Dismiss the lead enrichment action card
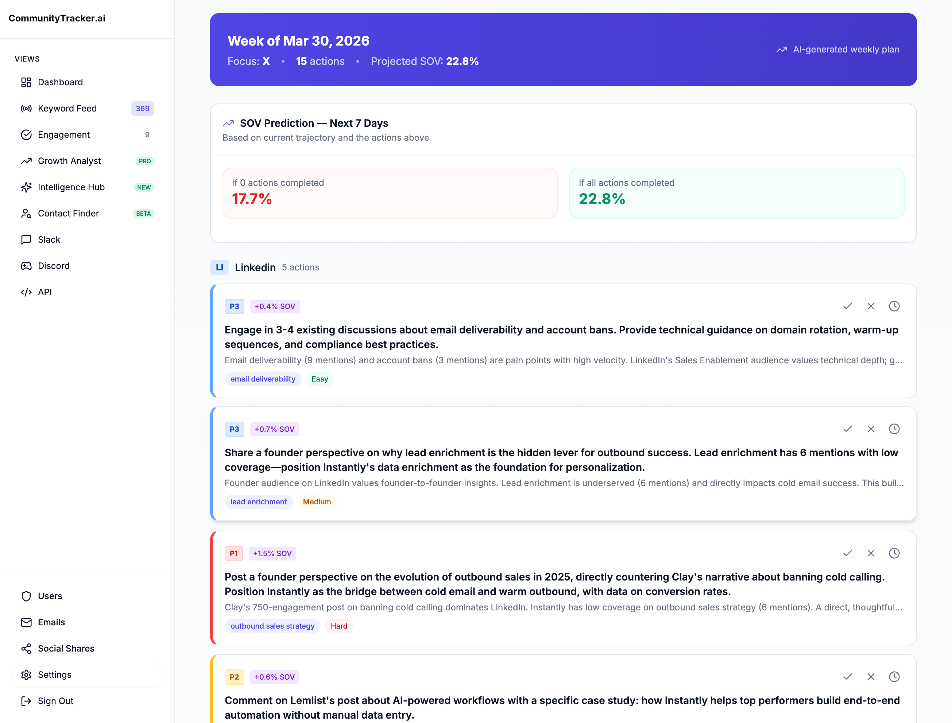This screenshot has width=952, height=723. tap(871, 429)
